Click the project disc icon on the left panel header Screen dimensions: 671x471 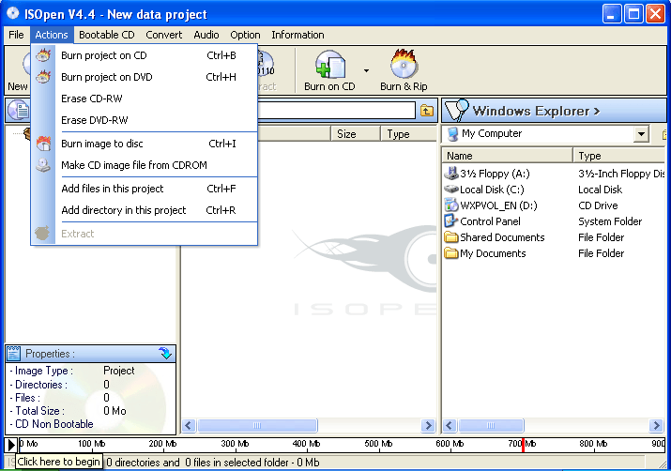point(19,111)
